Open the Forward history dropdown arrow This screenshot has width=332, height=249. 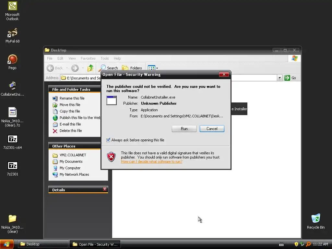[83, 68]
